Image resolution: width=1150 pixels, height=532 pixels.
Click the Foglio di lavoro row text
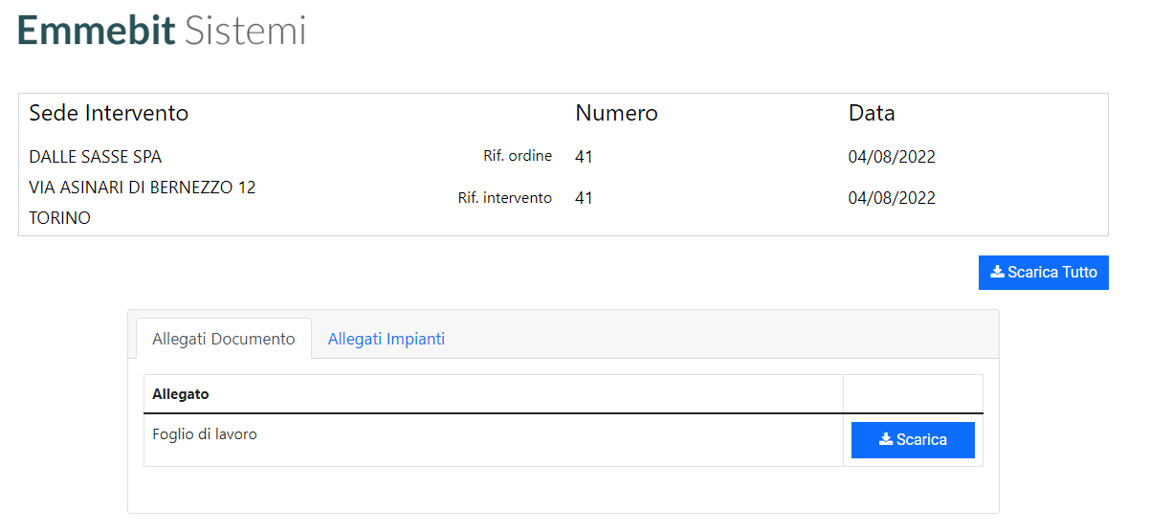pyautogui.click(x=205, y=434)
